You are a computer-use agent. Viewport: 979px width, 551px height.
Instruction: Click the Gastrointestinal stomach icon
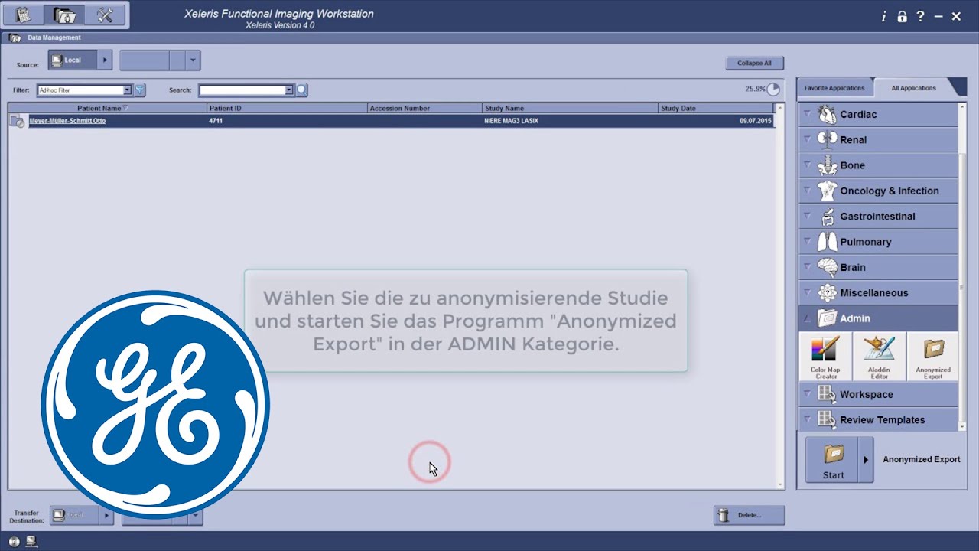827,216
